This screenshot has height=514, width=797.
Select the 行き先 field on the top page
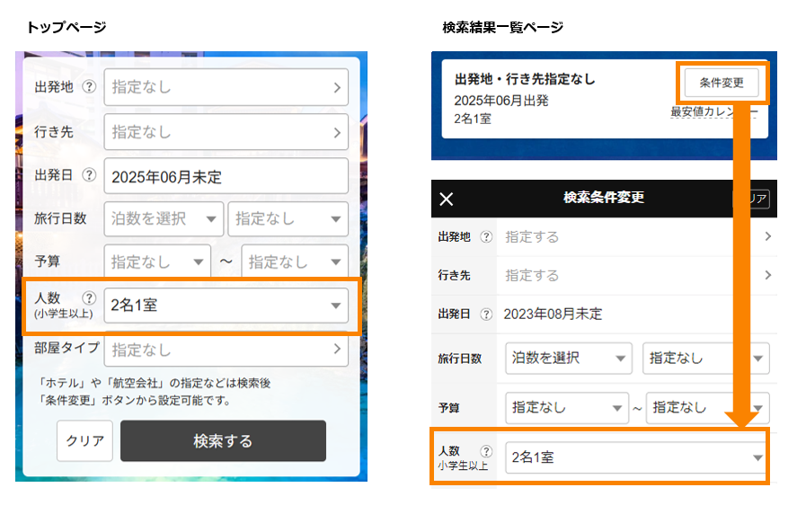226,132
